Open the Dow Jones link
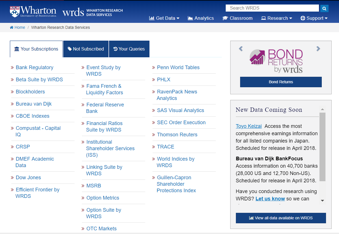Screen dimensions: 339x234 28,178
